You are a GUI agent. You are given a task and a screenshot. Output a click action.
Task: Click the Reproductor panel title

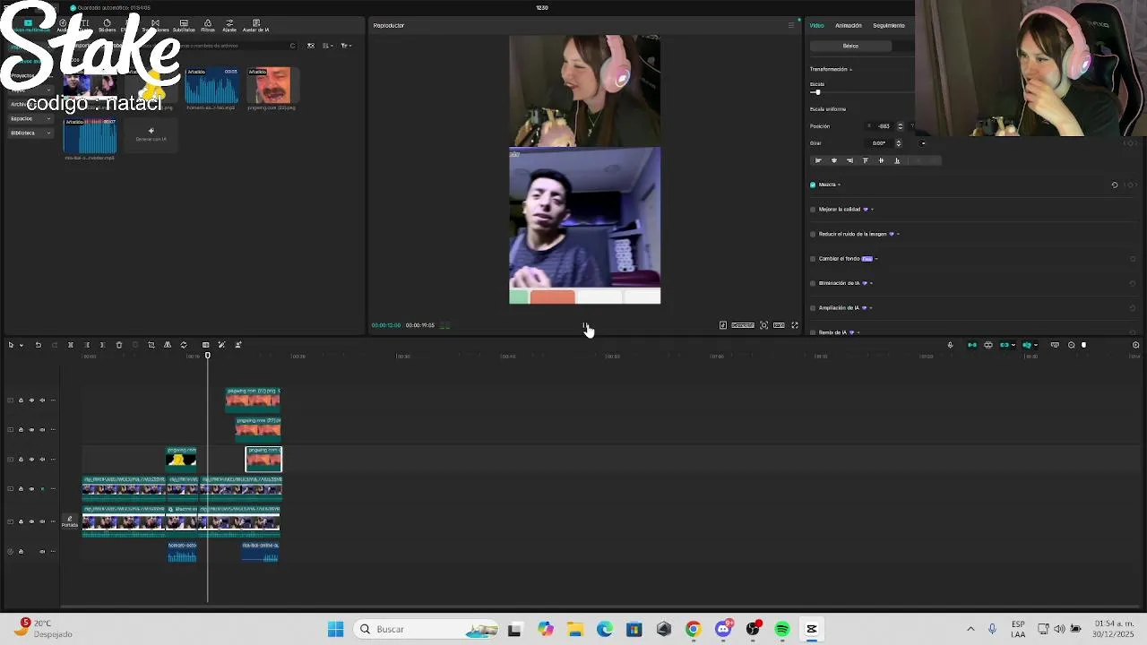point(389,25)
